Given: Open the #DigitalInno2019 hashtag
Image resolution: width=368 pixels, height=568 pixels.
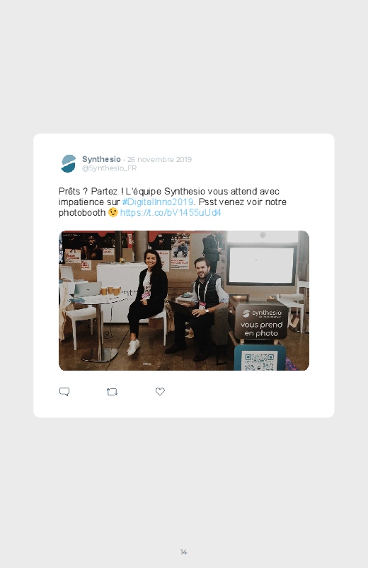Looking at the screenshot, I should [158, 202].
